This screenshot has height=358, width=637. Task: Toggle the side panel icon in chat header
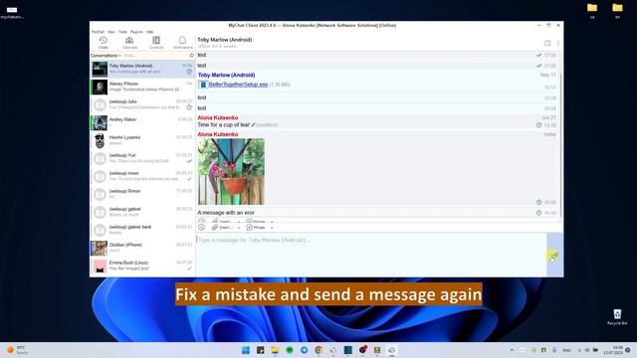point(547,43)
